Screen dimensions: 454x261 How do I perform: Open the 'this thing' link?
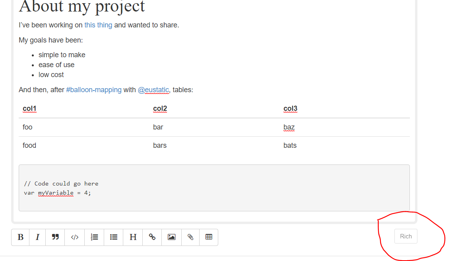98,25
